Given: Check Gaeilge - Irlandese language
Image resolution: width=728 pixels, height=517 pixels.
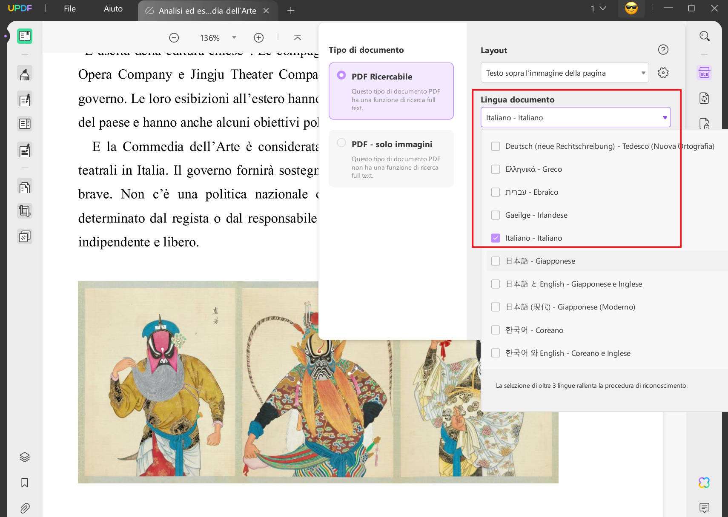Looking at the screenshot, I should pyautogui.click(x=495, y=215).
